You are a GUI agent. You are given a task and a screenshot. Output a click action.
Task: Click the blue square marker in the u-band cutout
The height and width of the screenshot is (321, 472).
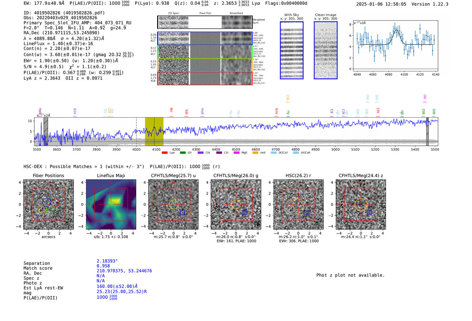point(182,213)
